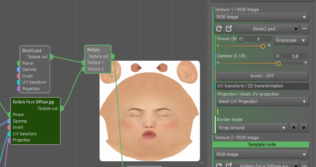The image size is (316, 167).
Task: Click the Border mode label
Action: [x=229, y=119]
